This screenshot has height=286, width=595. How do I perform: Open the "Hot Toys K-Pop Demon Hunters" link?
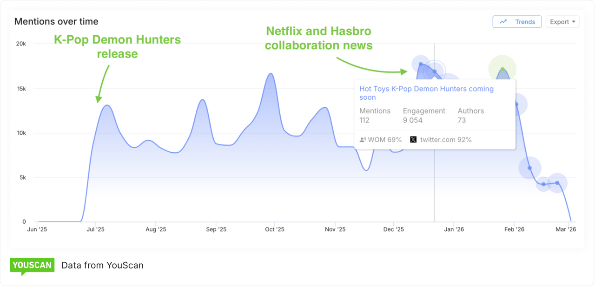pyautogui.click(x=426, y=93)
